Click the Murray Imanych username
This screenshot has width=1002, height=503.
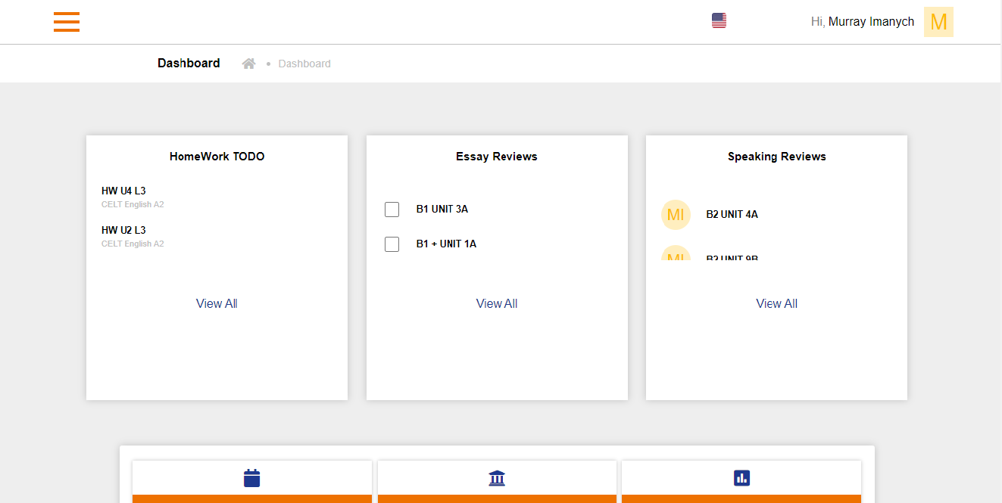click(x=871, y=21)
